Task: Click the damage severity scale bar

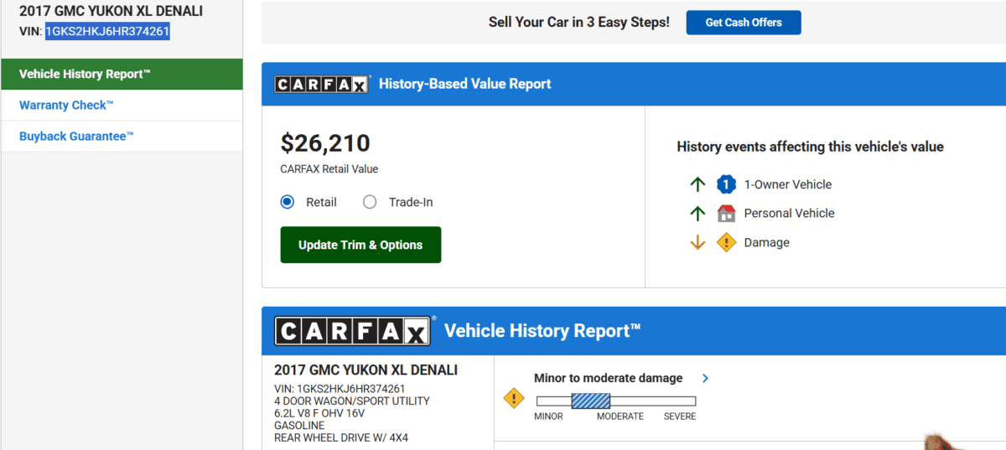Action: 616,401
